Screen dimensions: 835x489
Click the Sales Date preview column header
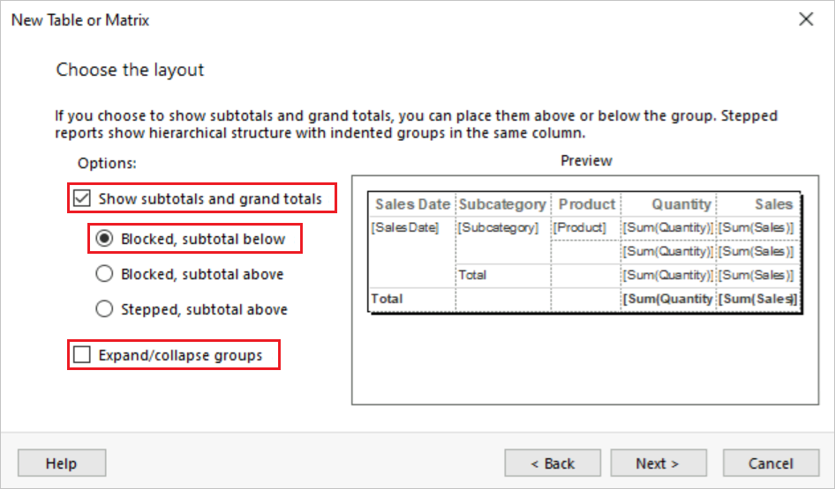pyautogui.click(x=412, y=204)
